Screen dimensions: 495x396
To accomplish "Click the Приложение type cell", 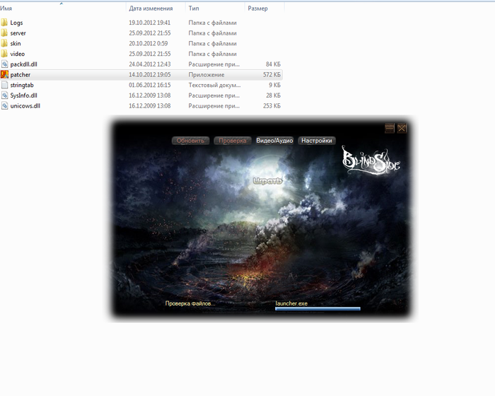I will point(206,75).
